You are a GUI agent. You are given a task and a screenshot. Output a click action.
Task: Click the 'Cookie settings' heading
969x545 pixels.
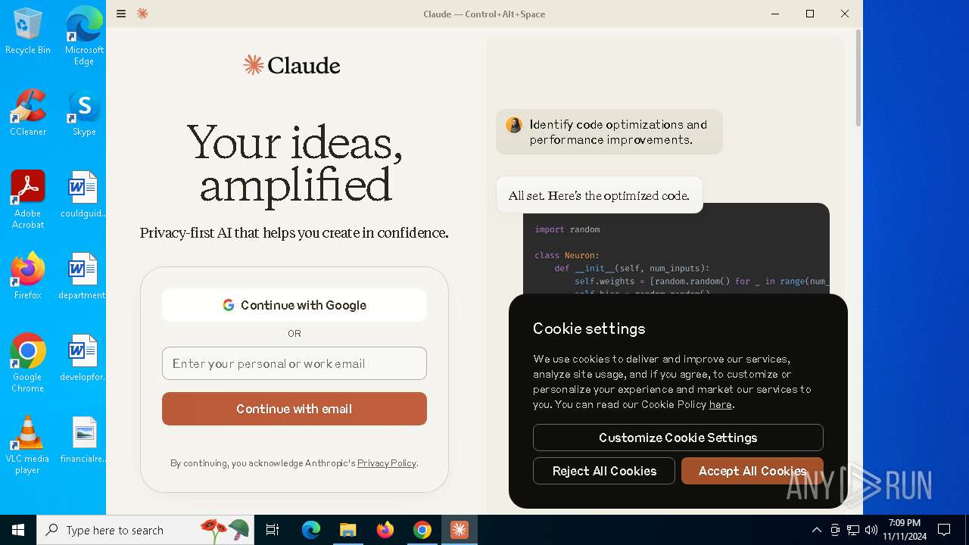point(589,329)
